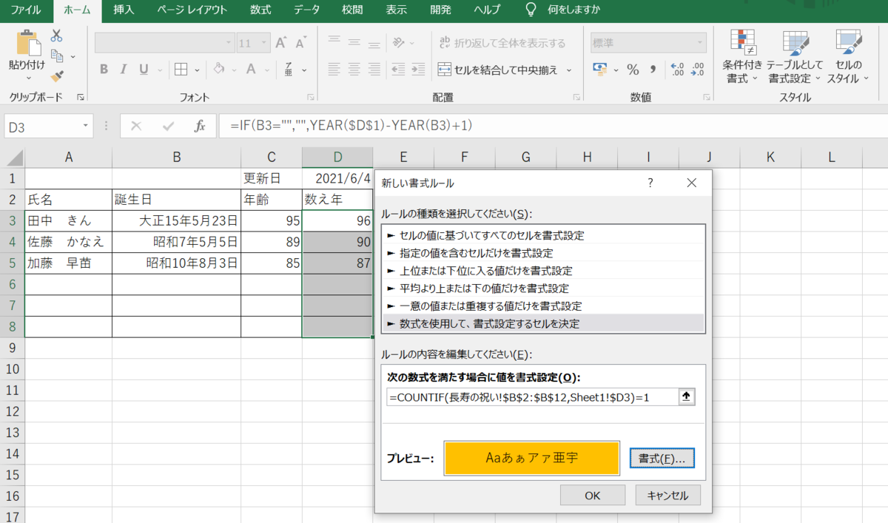The image size is (888, 523).
Task: Click the 書式(F)... format button
Action: pos(662,459)
